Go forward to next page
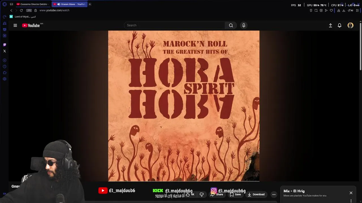362x203 pixels. (16, 10)
